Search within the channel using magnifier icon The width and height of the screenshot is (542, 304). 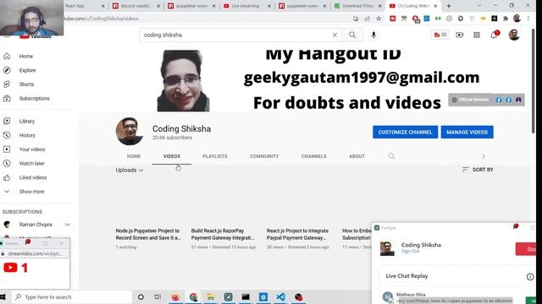[x=391, y=156]
